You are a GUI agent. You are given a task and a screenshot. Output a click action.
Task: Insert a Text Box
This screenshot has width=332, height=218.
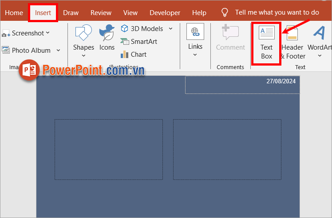pos(266,43)
